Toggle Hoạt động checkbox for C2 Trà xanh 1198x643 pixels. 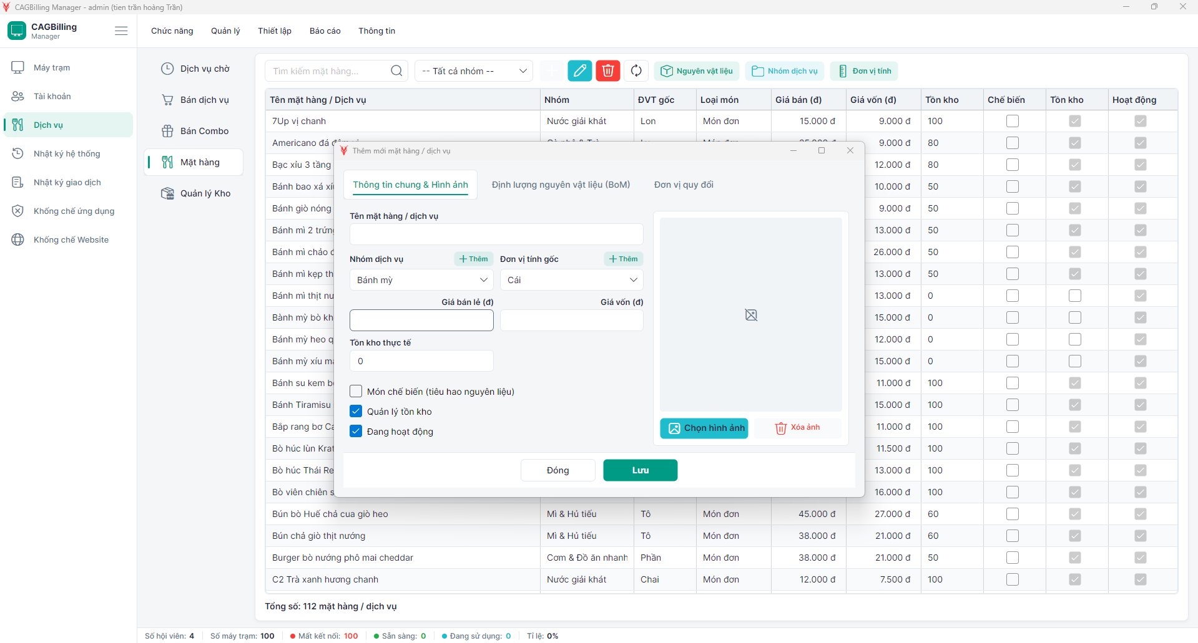tap(1141, 579)
